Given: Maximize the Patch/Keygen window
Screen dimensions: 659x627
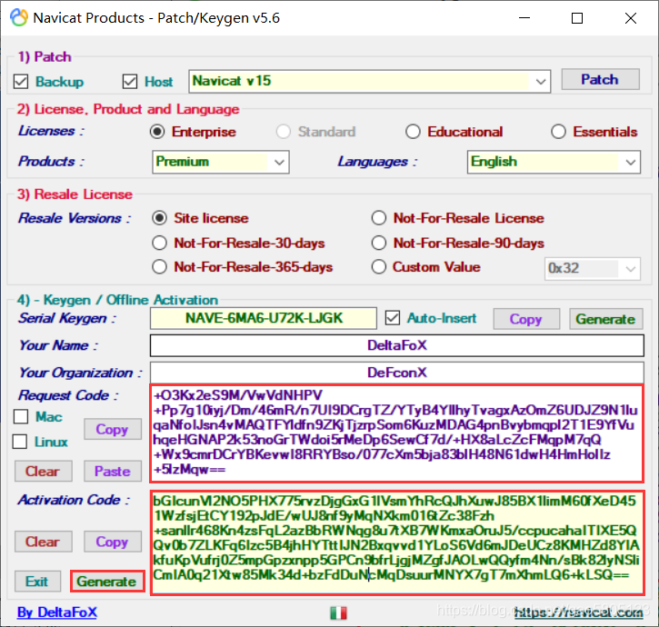Looking at the screenshot, I should pos(577,18).
